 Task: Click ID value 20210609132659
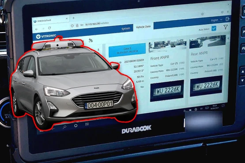134,61
